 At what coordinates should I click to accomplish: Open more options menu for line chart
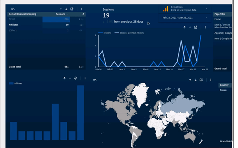pyautogui.click(x=205, y=27)
